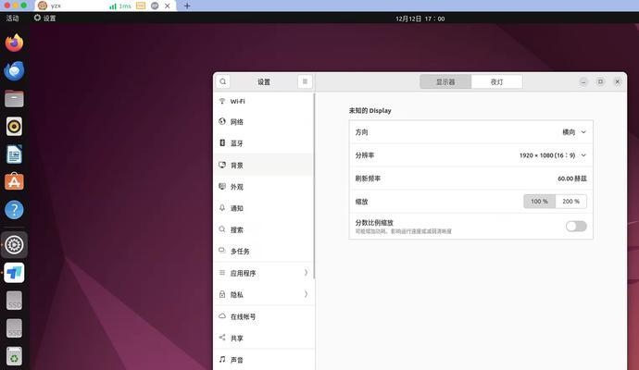
Task: Switch to the 夜灯 night light tab
Action: pyautogui.click(x=496, y=81)
